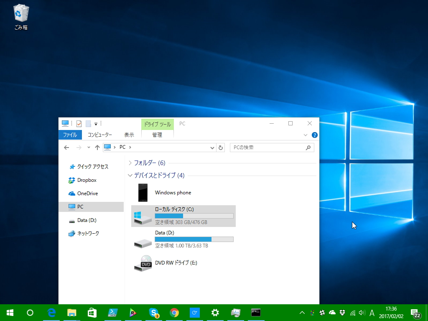Screen dimensions: 428x321
Task: Open the Customize Quick Access Toolbar dropdown
Action: click(x=96, y=124)
